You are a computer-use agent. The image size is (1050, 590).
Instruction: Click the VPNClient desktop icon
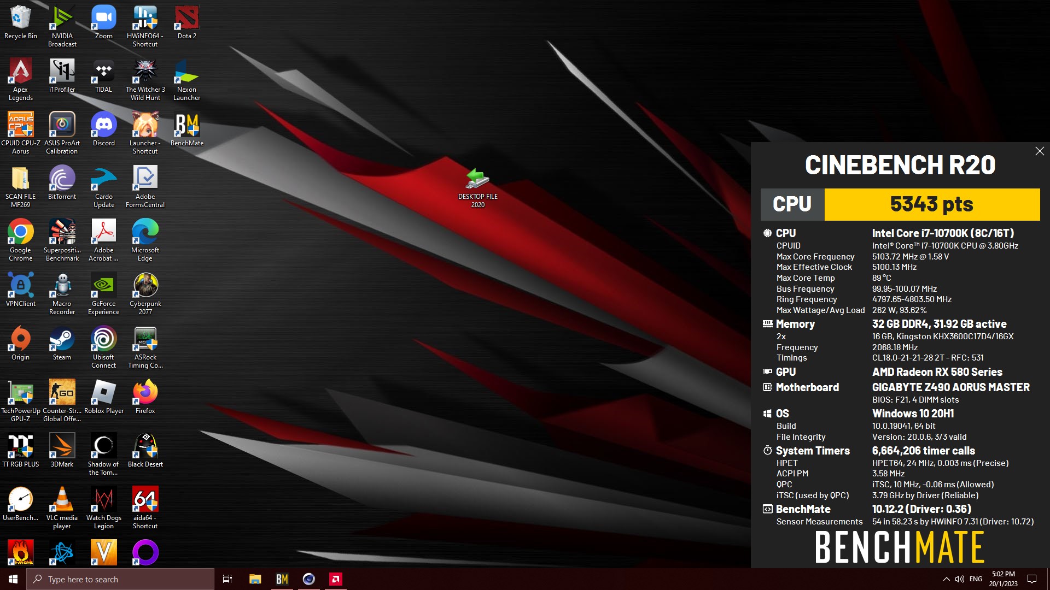click(x=21, y=291)
